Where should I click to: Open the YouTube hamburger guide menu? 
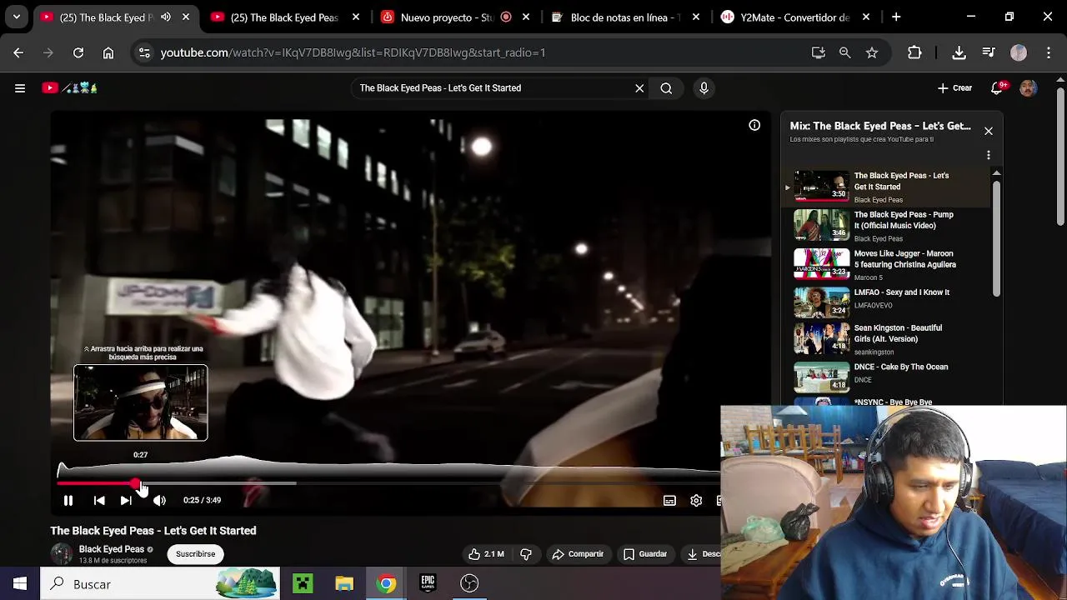click(20, 87)
